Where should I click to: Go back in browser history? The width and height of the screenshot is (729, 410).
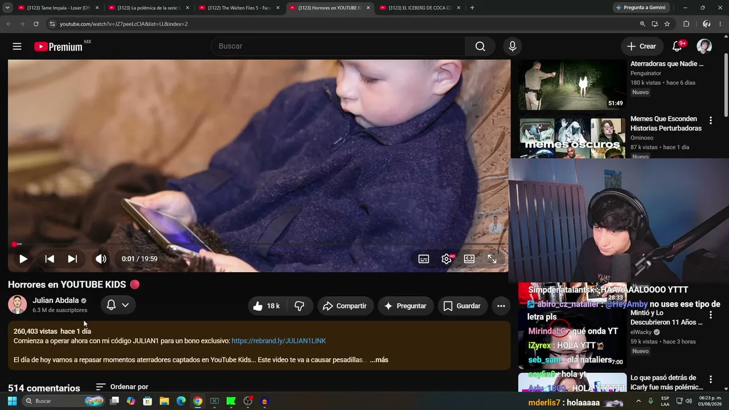9,24
